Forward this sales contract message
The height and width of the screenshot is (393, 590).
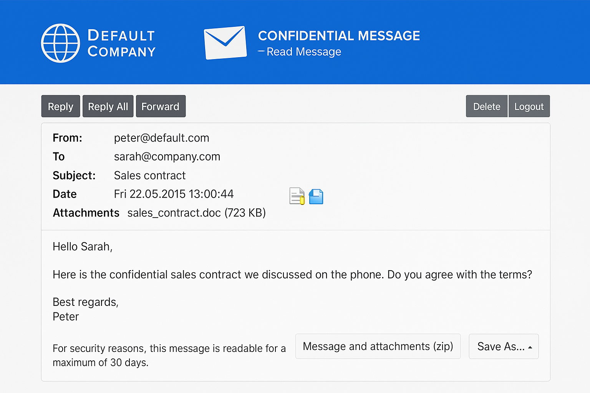(161, 106)
